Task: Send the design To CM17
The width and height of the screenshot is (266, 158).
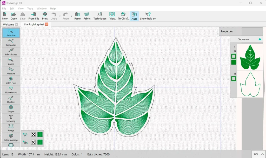Action: coord(123,16)
